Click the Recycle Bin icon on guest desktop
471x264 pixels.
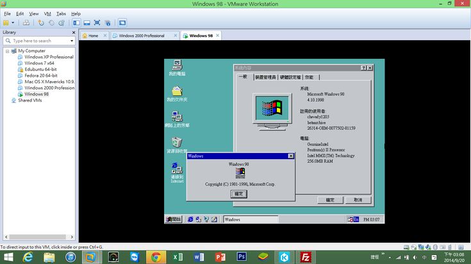click(x=177, y=145)
